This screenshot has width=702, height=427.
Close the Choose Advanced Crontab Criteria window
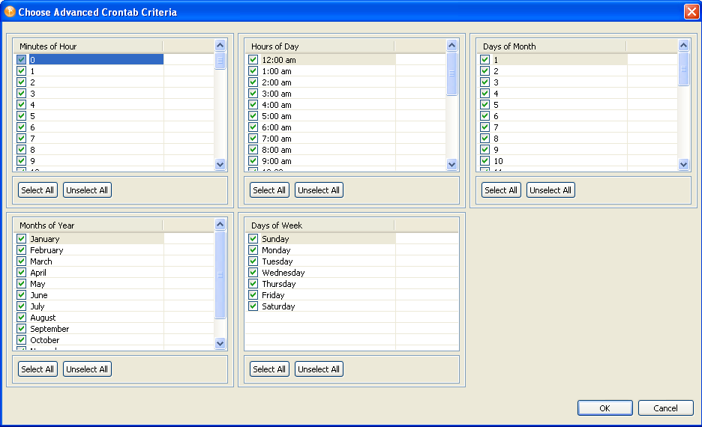click(691, 12)
